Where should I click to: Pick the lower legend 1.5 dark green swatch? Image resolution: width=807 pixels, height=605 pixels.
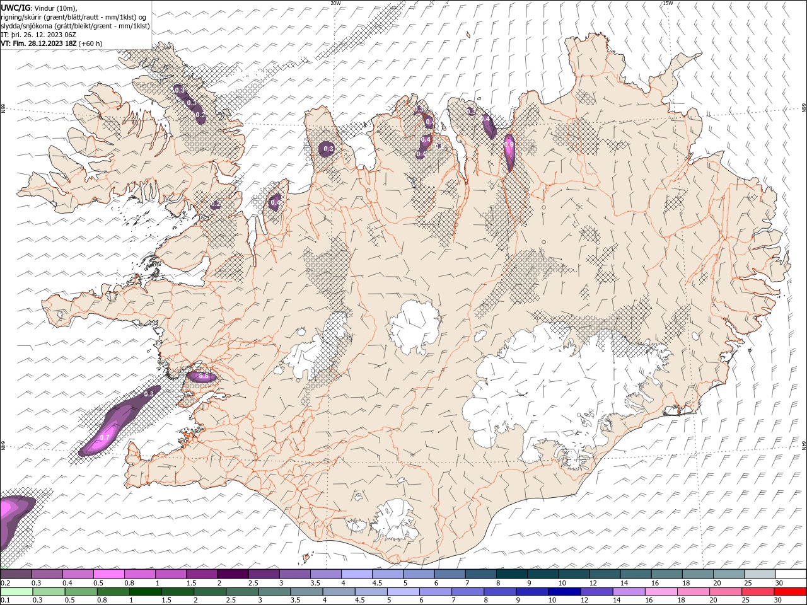(x=178, y=592)
